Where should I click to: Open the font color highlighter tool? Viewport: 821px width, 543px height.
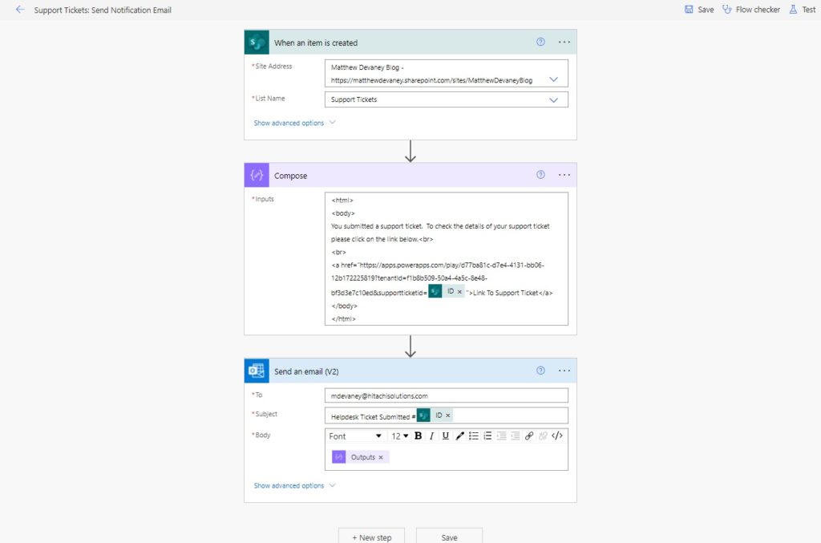pyautogui.click(x=459, y=436)
